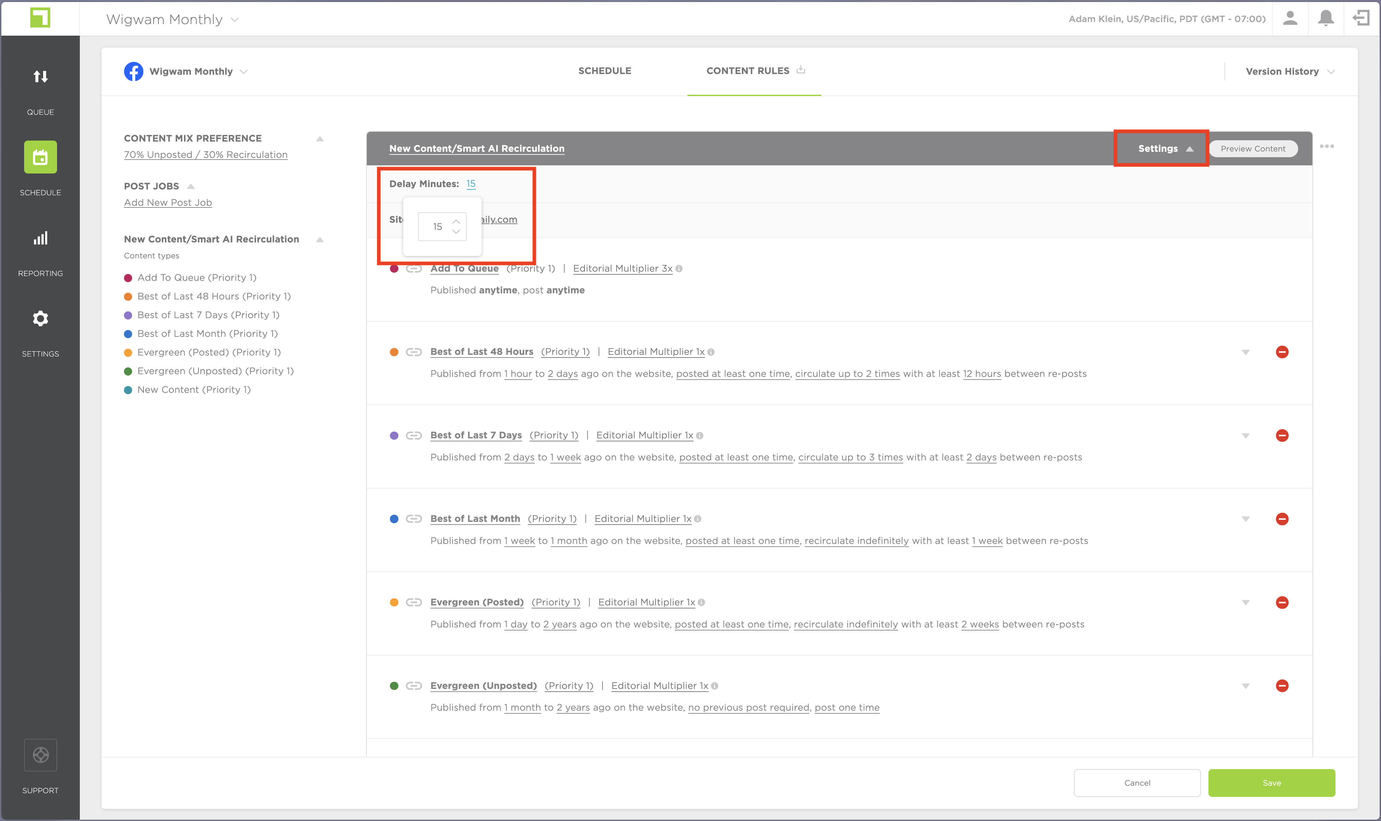Viewport: 1381px width, 821px height.
Task: Collapse the Post Jobs section
Action: [x=191, y=186]
